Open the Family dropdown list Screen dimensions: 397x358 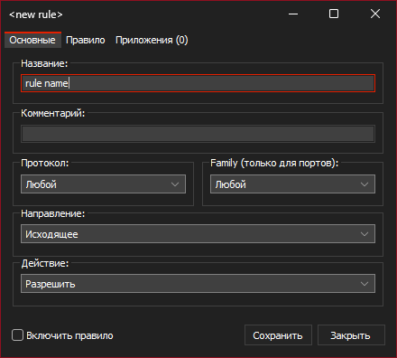(x=292, y=184)
